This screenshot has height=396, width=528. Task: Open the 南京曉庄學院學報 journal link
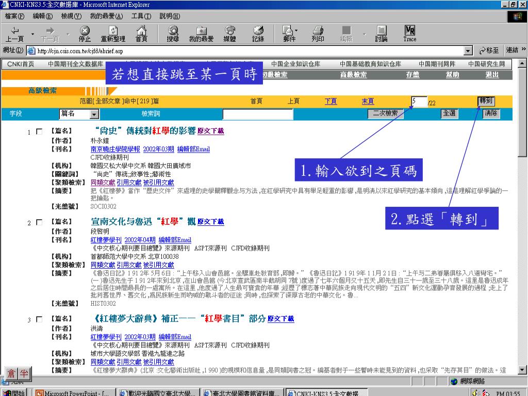[115, 149]
